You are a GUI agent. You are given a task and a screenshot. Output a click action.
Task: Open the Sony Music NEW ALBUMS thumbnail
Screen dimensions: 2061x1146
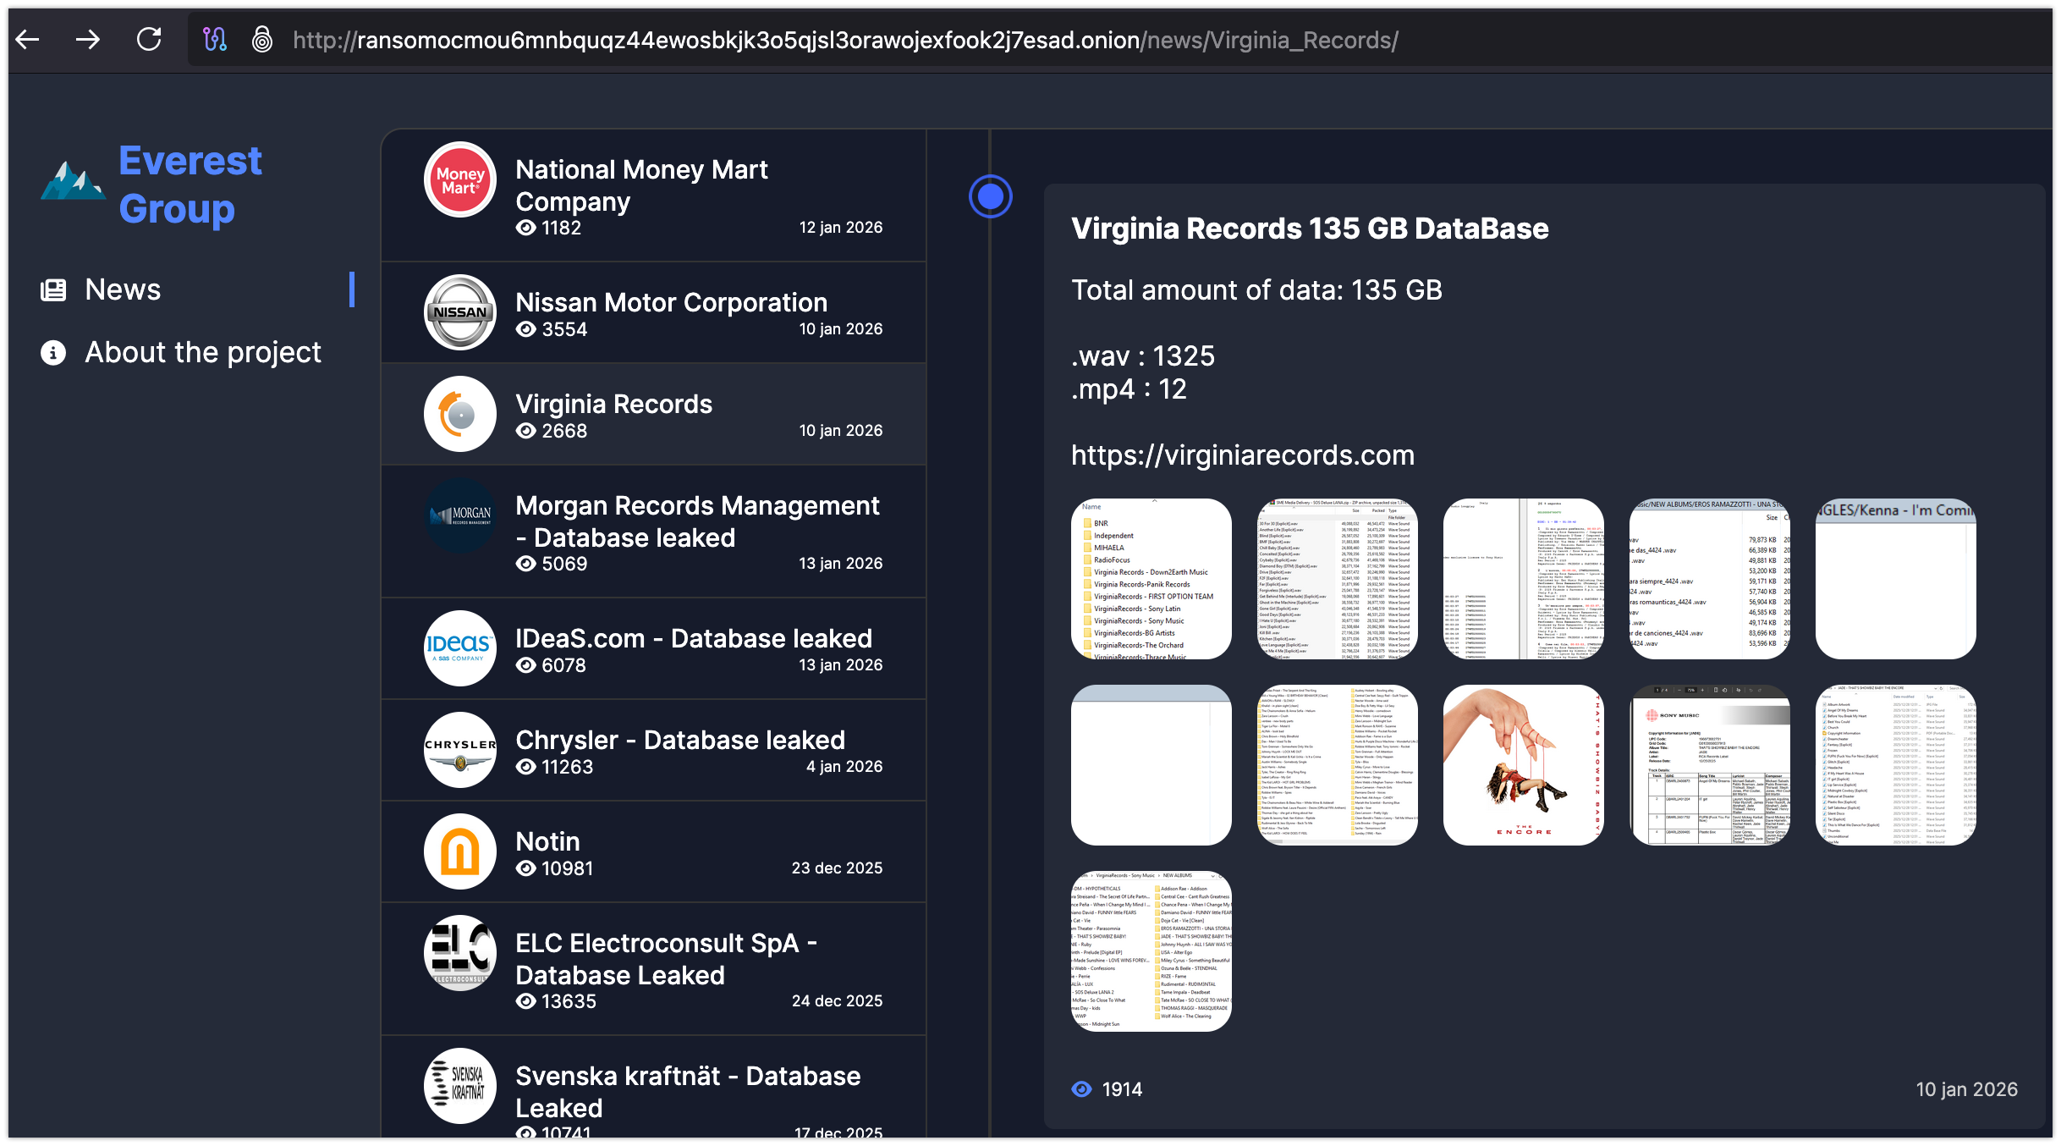click(x=1151, y=951)
